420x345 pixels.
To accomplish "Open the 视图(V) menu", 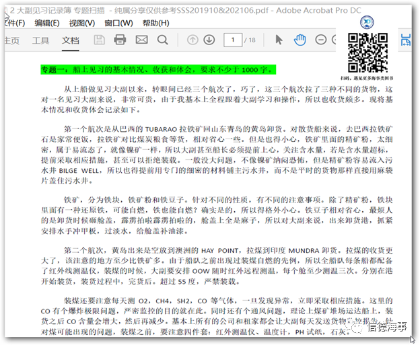I will click(x=82, y=23).
